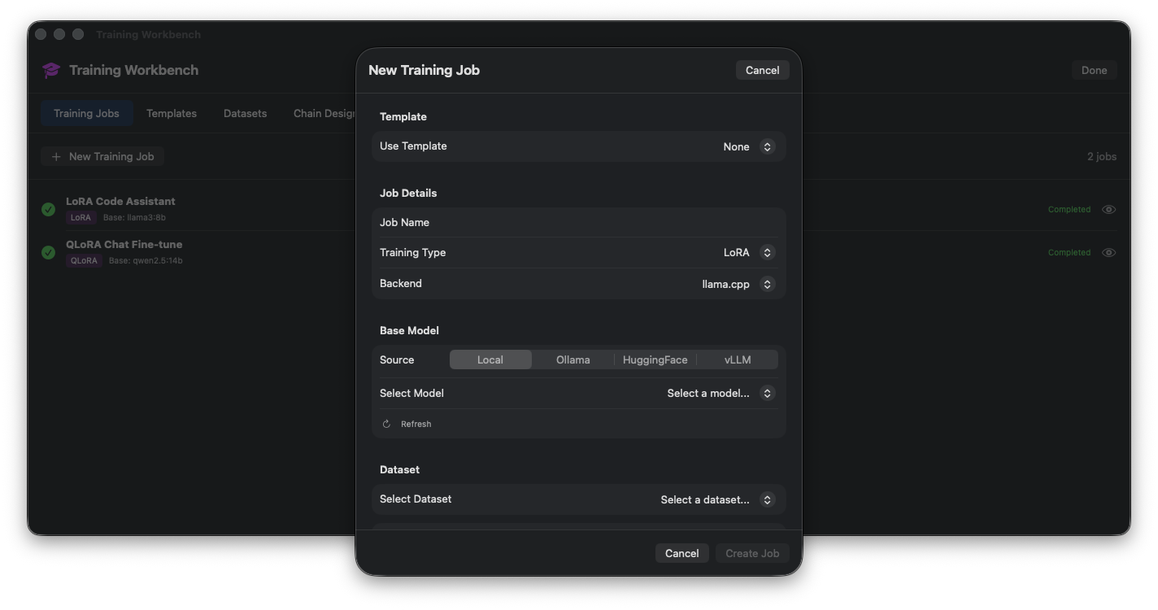The width and height of the screenshot is (1158, 610).
Task: Refresh the local model list
Action: (407, 423)
